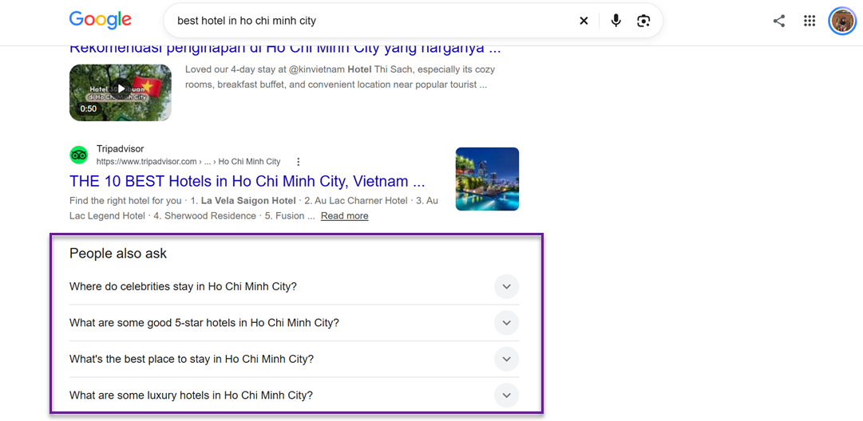863x421 pixels.
Task: Open the Google account profile picture
Action: pyautogui.click(x=842, y=21)
